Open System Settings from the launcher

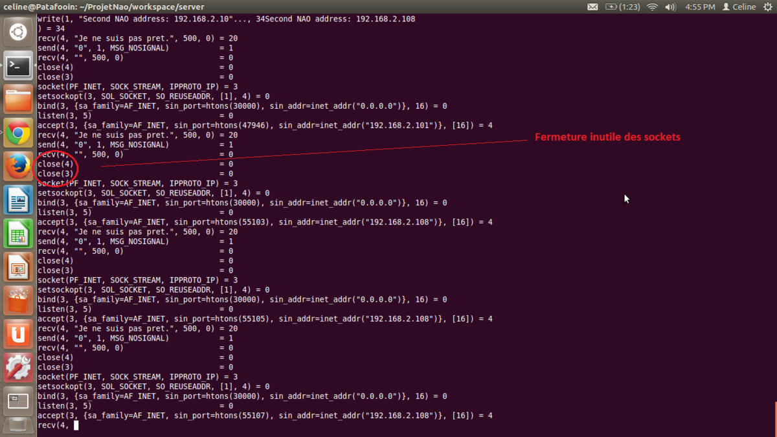tap(18, 368)
